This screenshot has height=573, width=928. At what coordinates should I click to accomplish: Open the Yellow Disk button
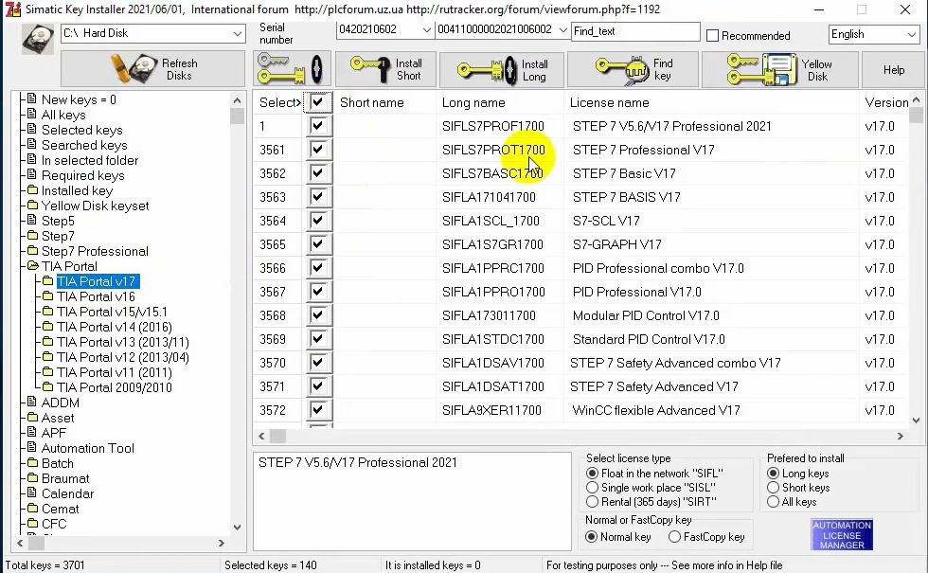coord(780,70)
